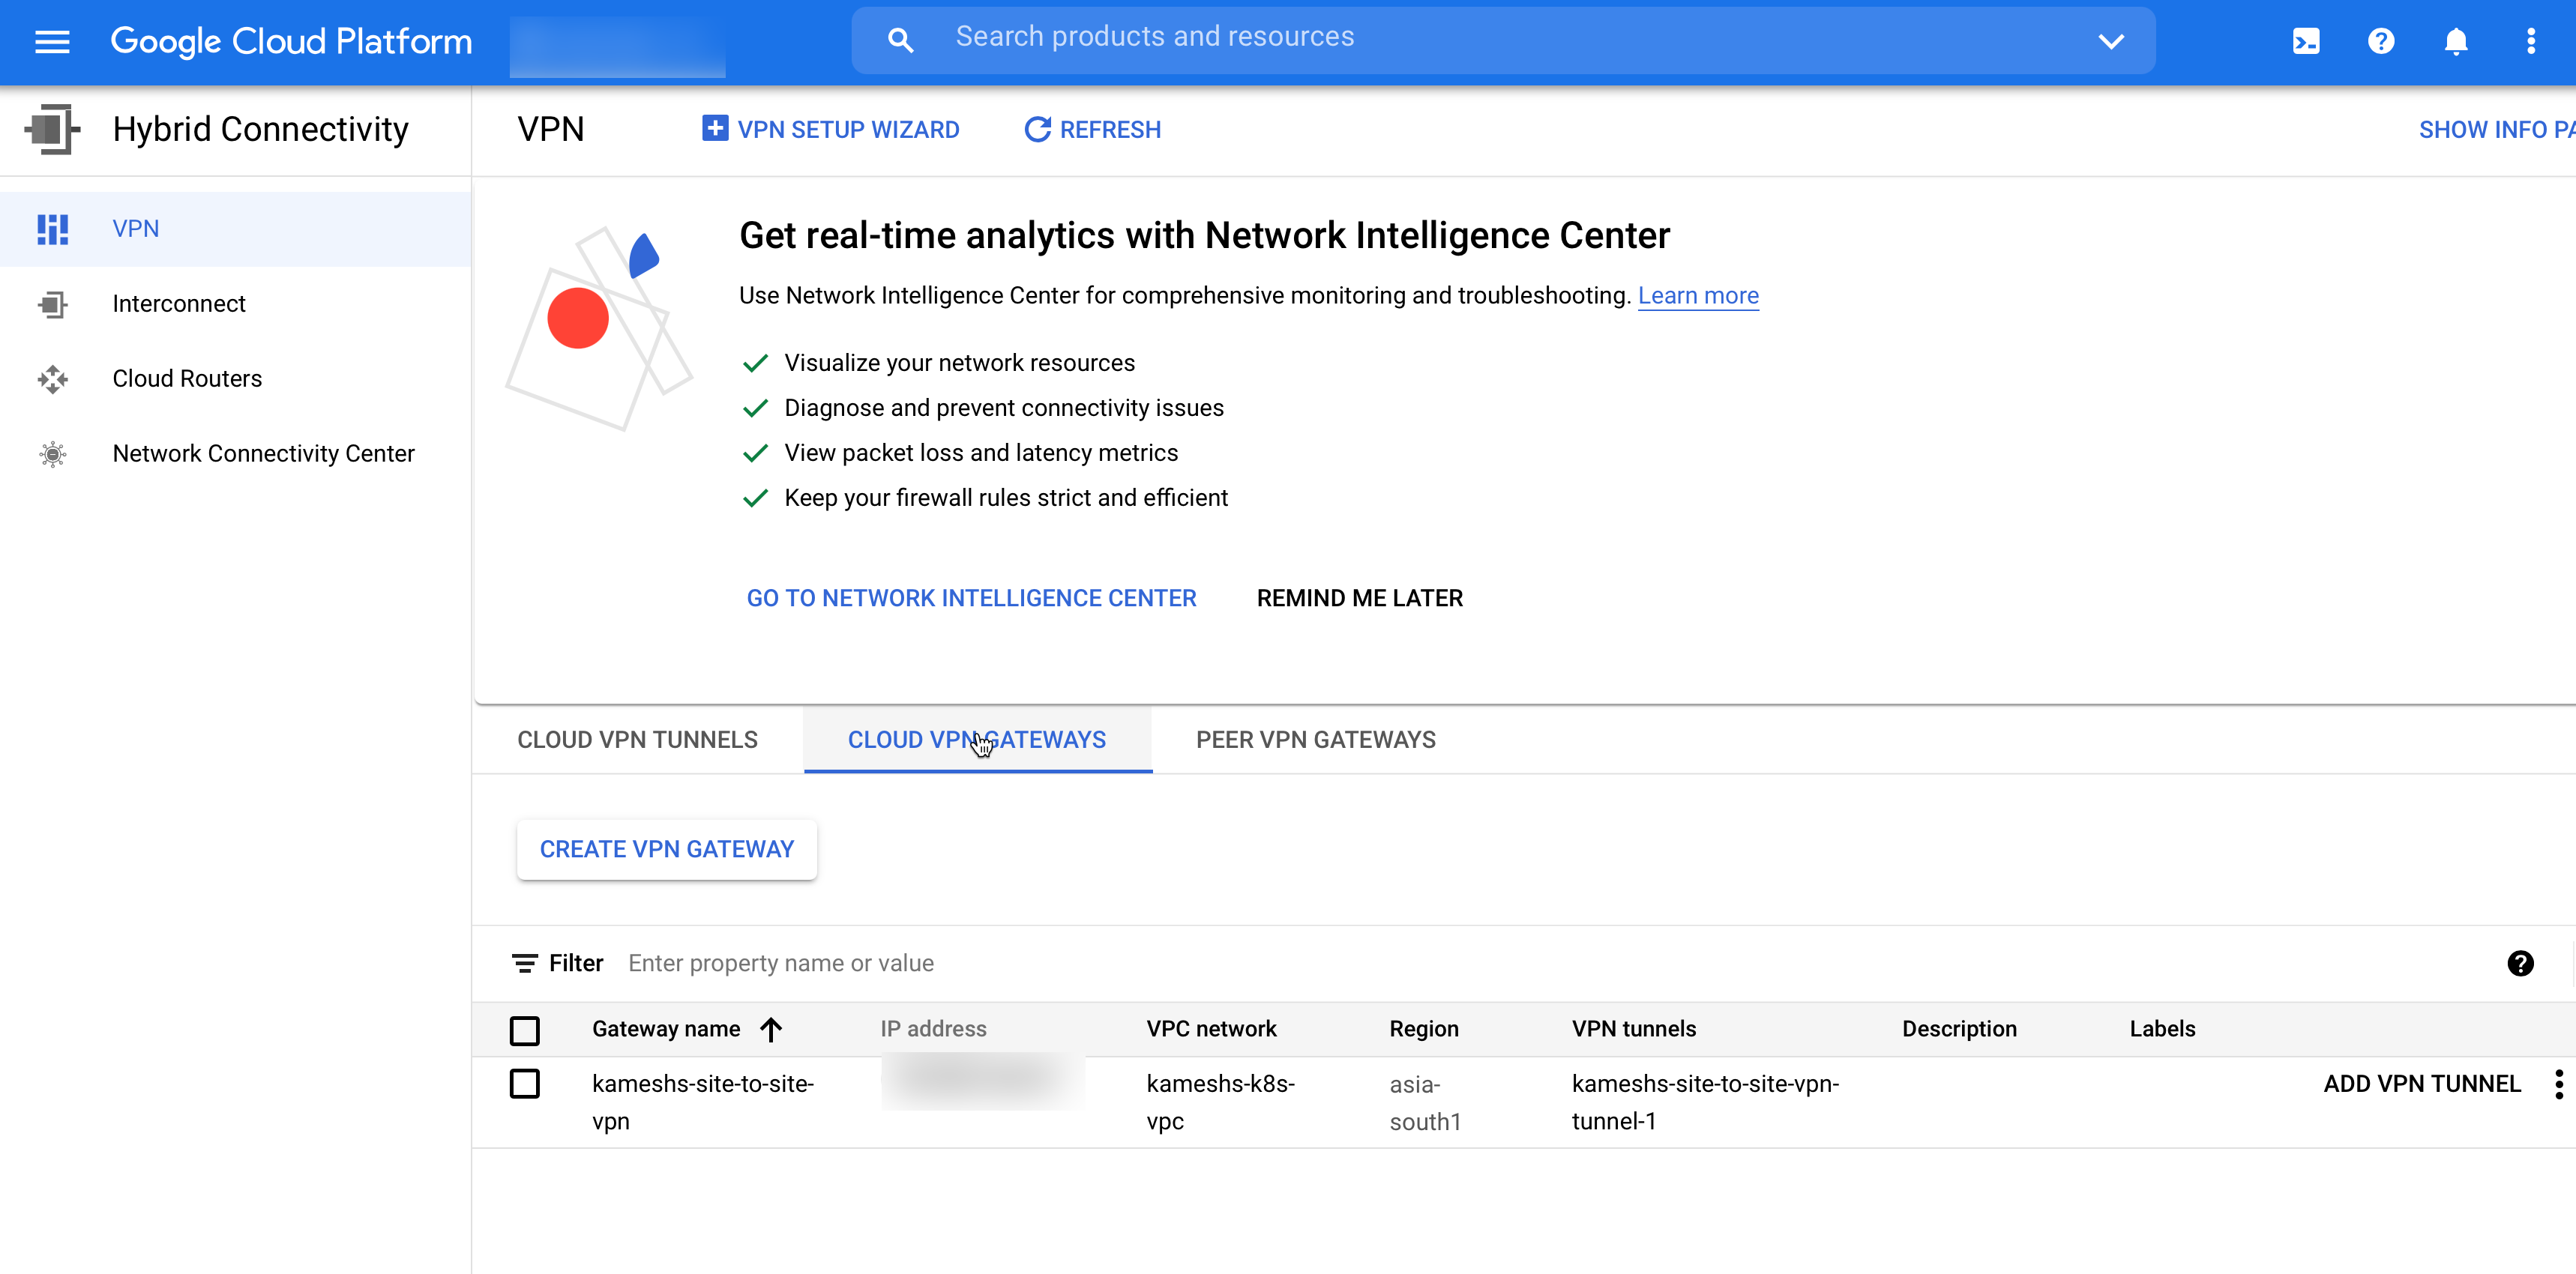This screenshot has width=2576, height=1274.
Task: Click SHOW INFO PANEL button
Action: [2496, 130]
